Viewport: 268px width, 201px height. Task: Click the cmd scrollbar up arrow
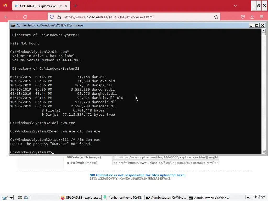click(x=264, y=31)
